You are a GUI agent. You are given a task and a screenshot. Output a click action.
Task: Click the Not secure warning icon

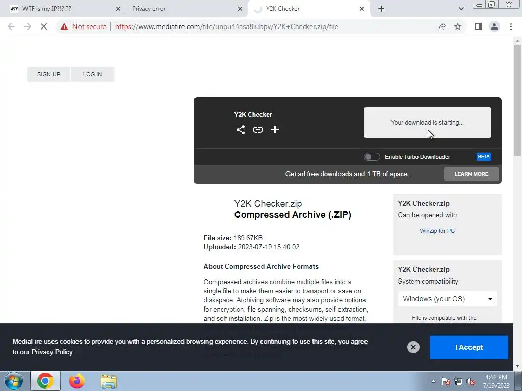pos(64,26)
